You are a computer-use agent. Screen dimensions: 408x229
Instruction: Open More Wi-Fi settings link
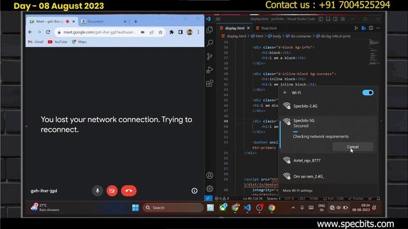[x=298, y=191]
